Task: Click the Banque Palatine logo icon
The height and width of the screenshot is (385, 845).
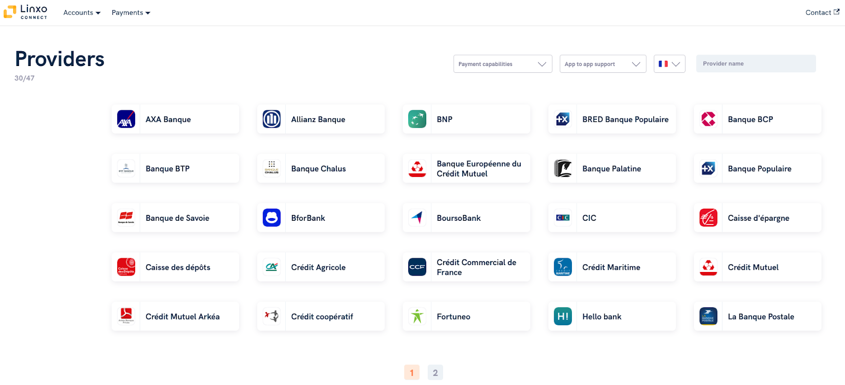Action: 563,168
